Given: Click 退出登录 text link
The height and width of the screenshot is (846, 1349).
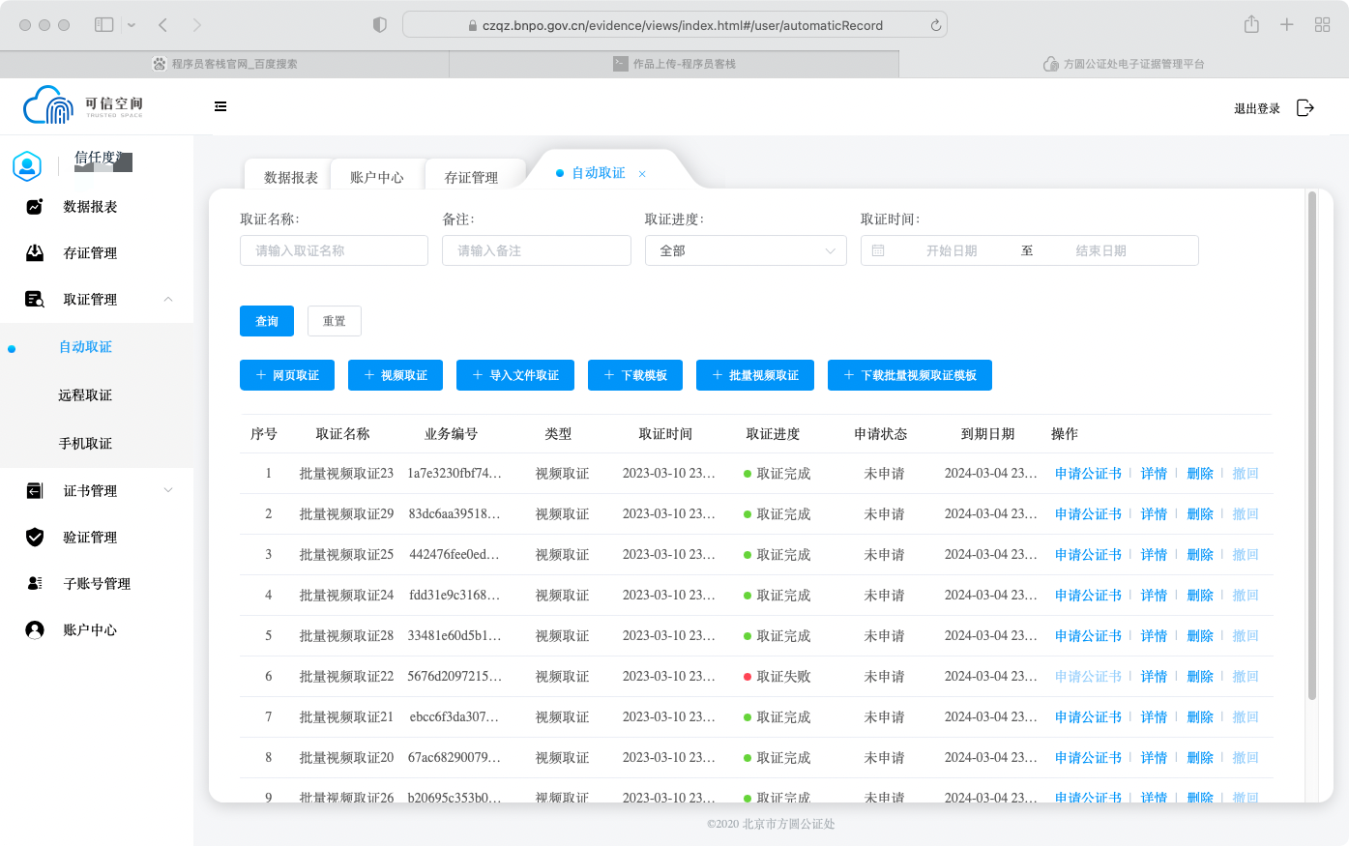Looking at the screenshot, I should [1257, 108].
